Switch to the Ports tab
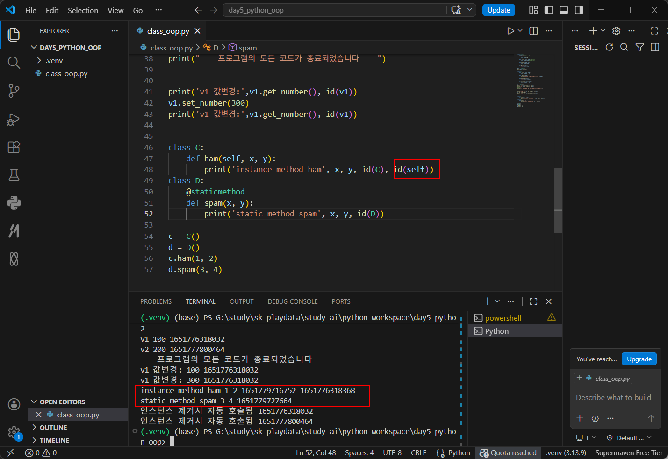668x459 pixels. coord(341,301)
